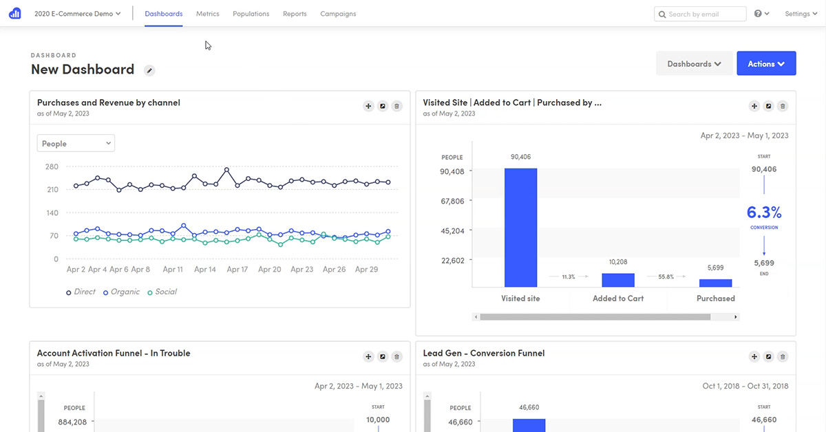Open Purchases and Revenue widget in full view

383,106
